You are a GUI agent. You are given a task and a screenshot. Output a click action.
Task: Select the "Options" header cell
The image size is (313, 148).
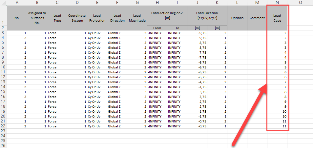pyautogui.click(x=237, y=18)
